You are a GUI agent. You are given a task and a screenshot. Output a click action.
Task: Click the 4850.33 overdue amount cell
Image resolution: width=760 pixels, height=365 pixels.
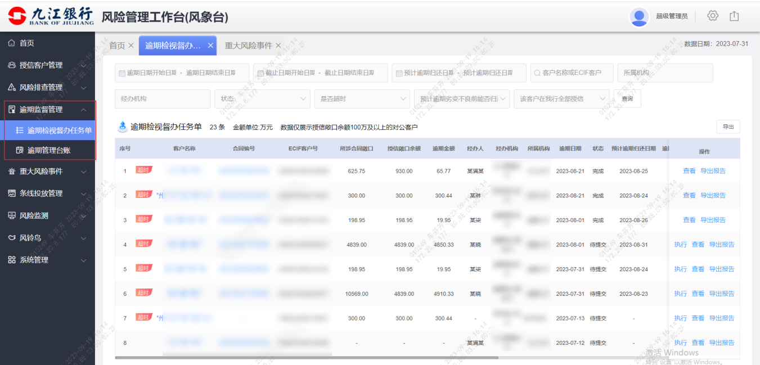click(x=443, y=245)
